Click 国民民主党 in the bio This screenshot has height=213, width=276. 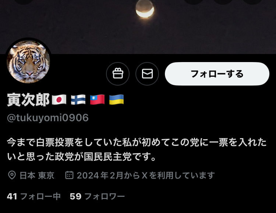[x=107, y=157]
